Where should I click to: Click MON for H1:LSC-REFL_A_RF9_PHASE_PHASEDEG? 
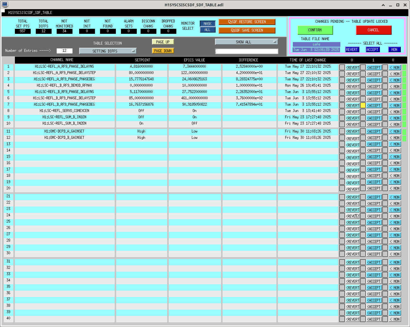[395, 80]
